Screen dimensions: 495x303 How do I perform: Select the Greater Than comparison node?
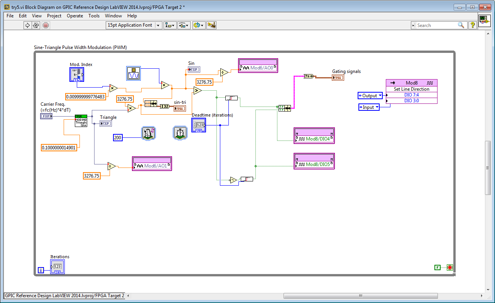198,91
